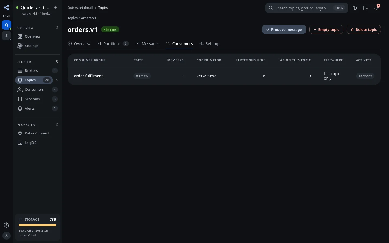Open Kafka Connect in sidebar
This screenshot has width=389, height=243.
38,133
